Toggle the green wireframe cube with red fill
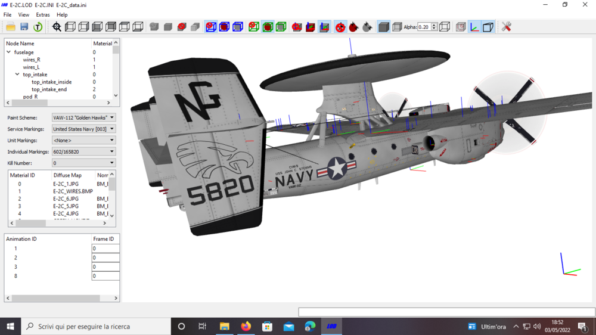 [x=268, y=27]
